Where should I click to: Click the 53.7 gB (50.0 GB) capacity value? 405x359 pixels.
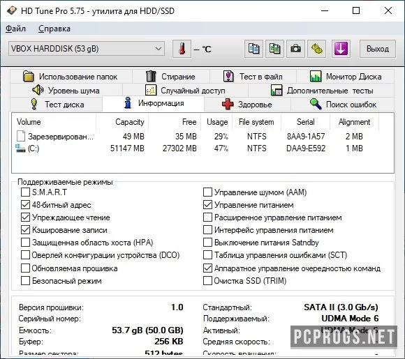147,330
